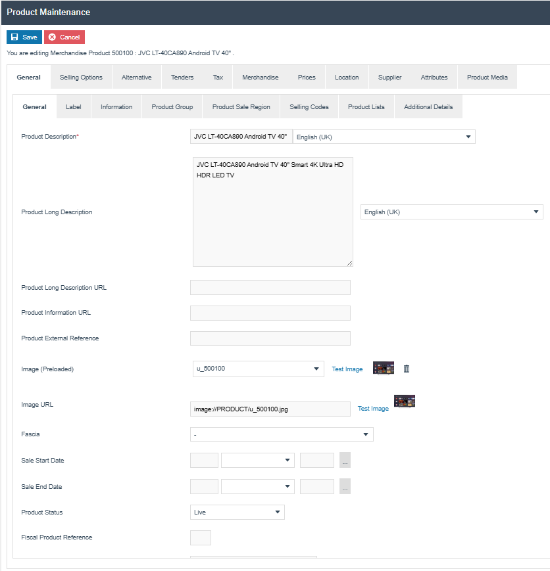Open Long Description language dropdown

[x=452, y=212]
